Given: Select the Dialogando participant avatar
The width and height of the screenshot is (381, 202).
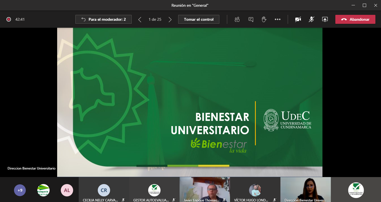Looking at the screenshot, I should [43, 190].
